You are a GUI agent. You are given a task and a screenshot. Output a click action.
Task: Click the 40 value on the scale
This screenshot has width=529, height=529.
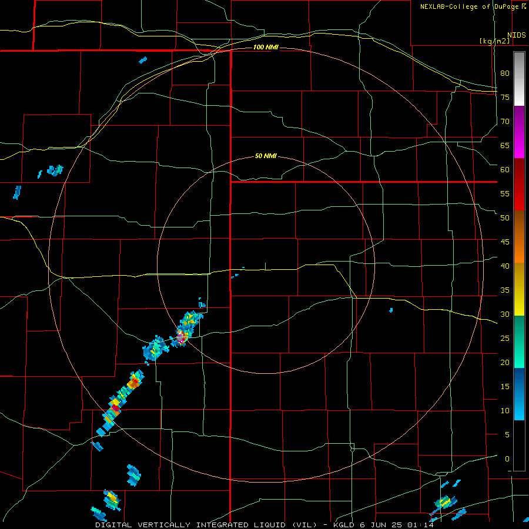(x=505, y=266)
